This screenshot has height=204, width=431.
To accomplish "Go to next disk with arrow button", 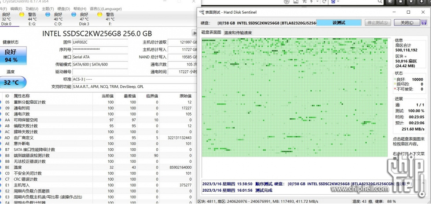I will pyautogui.click(x=194, y=33).
